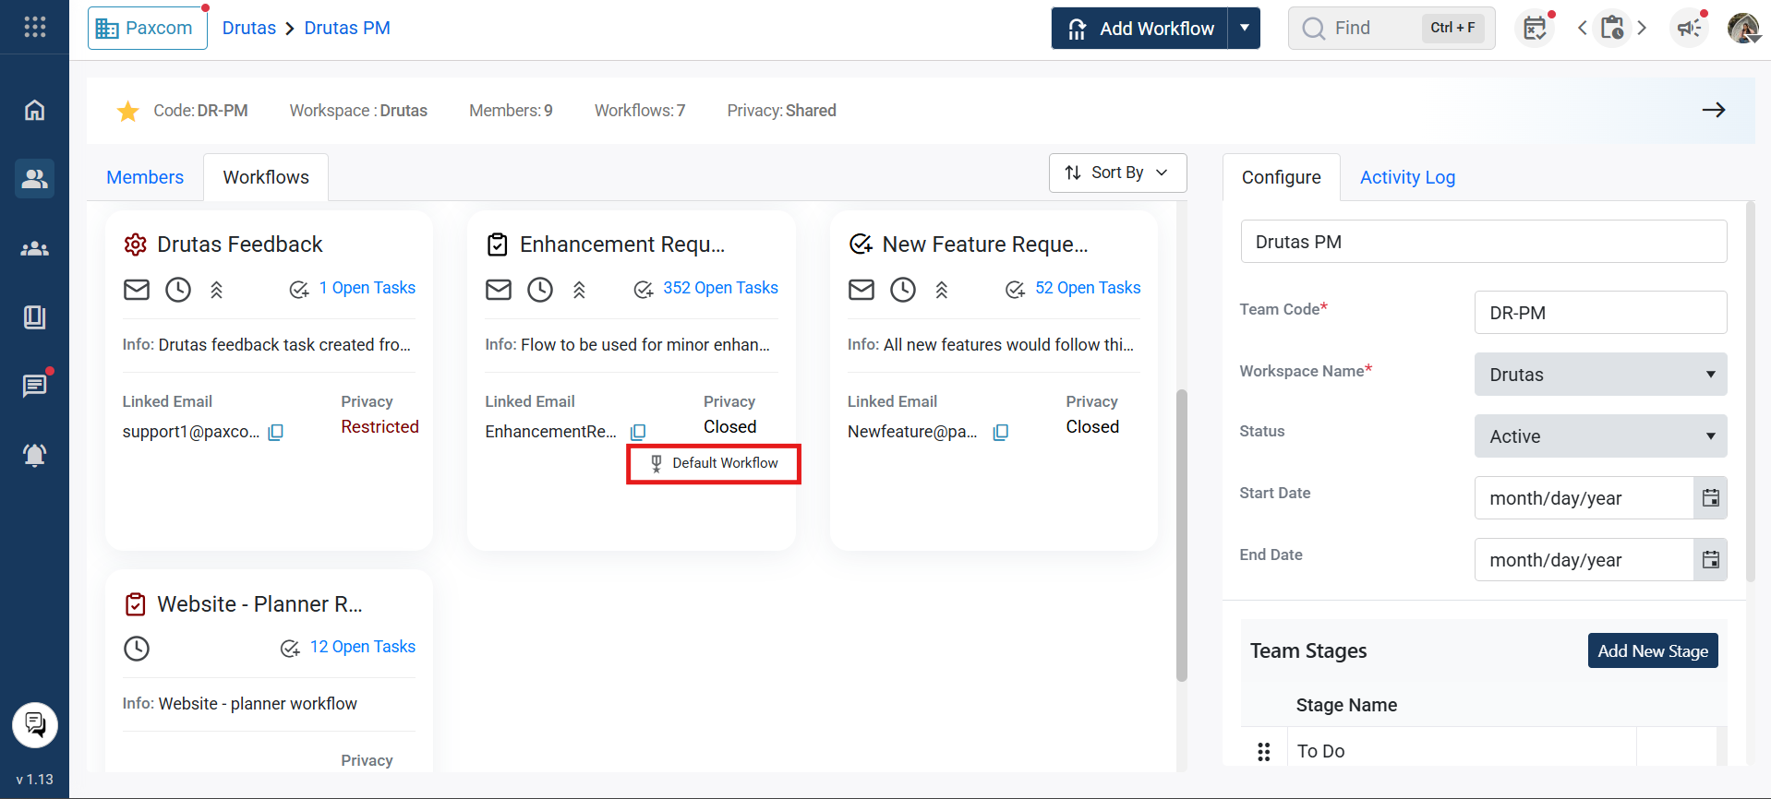Click the Add New Stage button
This screenshot has height=799, width=1771.
click(x=1653, y=650)
